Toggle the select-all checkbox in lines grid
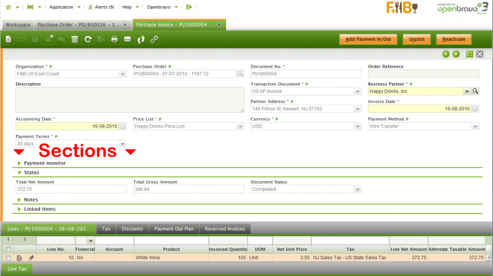493x276 pixels. pos(9,248)
